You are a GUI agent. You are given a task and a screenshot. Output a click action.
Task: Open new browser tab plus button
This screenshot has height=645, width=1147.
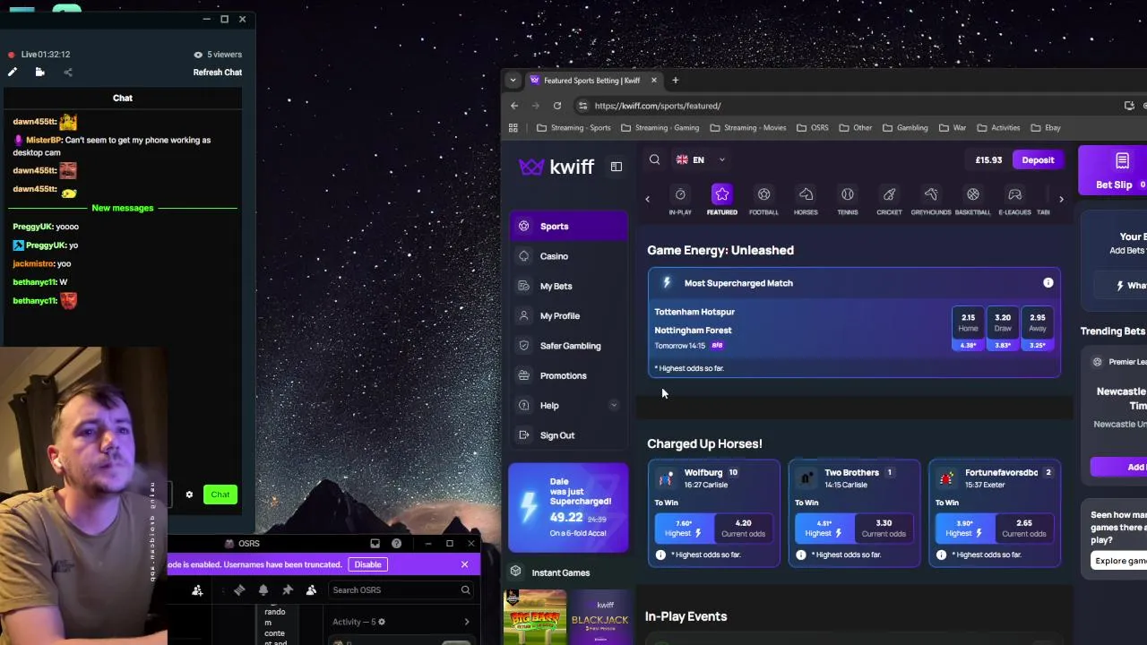click(676, 81)
